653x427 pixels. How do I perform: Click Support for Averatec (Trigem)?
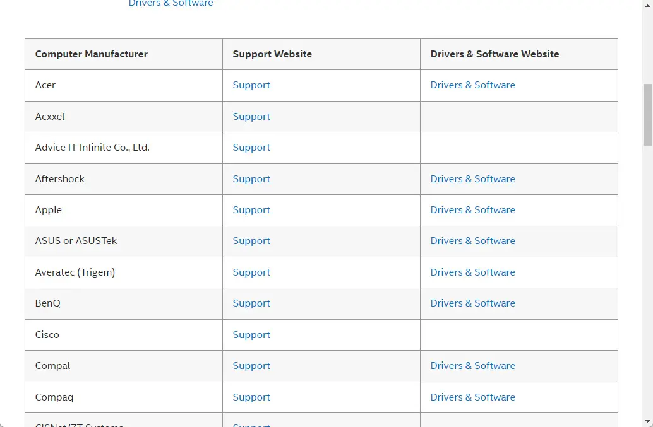point(251,272)
